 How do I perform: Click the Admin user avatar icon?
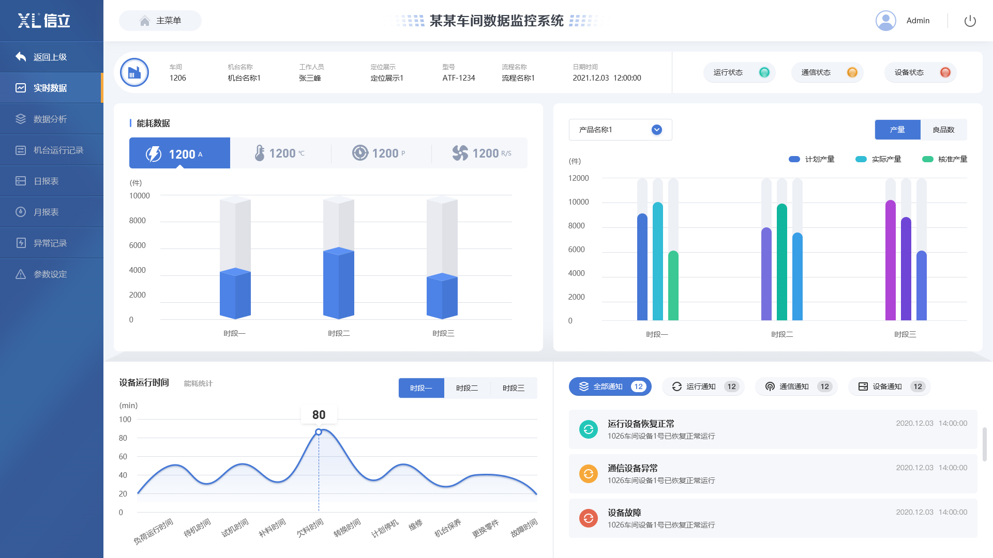(885, 21)
